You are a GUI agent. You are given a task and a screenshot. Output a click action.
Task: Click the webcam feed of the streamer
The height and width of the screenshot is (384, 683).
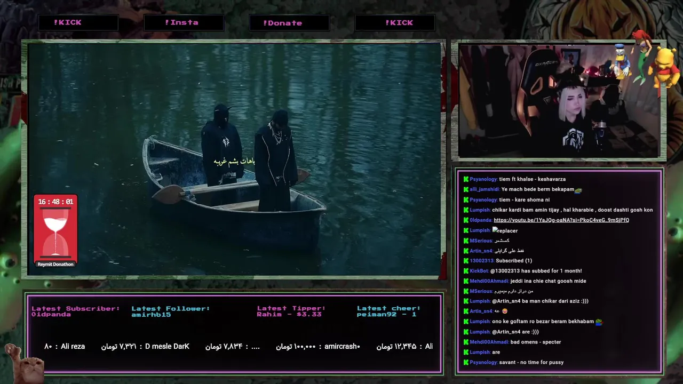(559, 101)
